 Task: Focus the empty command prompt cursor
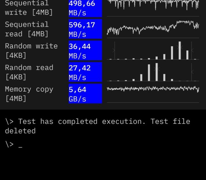tap(20, 145)
